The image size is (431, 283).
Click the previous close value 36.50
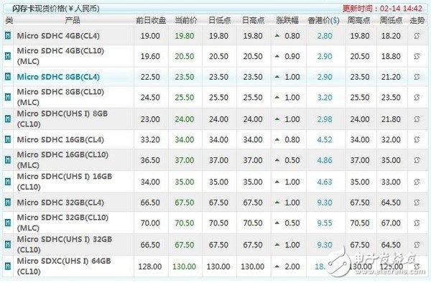[x=150, y=160]
